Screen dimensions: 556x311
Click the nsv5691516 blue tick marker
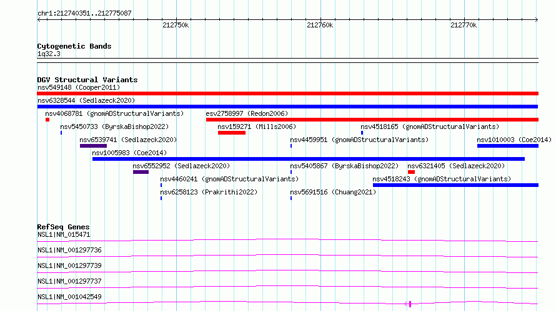tap(291, 198)
